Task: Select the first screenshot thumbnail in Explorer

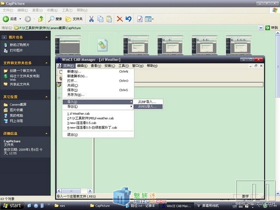Action: coord(68,45)
